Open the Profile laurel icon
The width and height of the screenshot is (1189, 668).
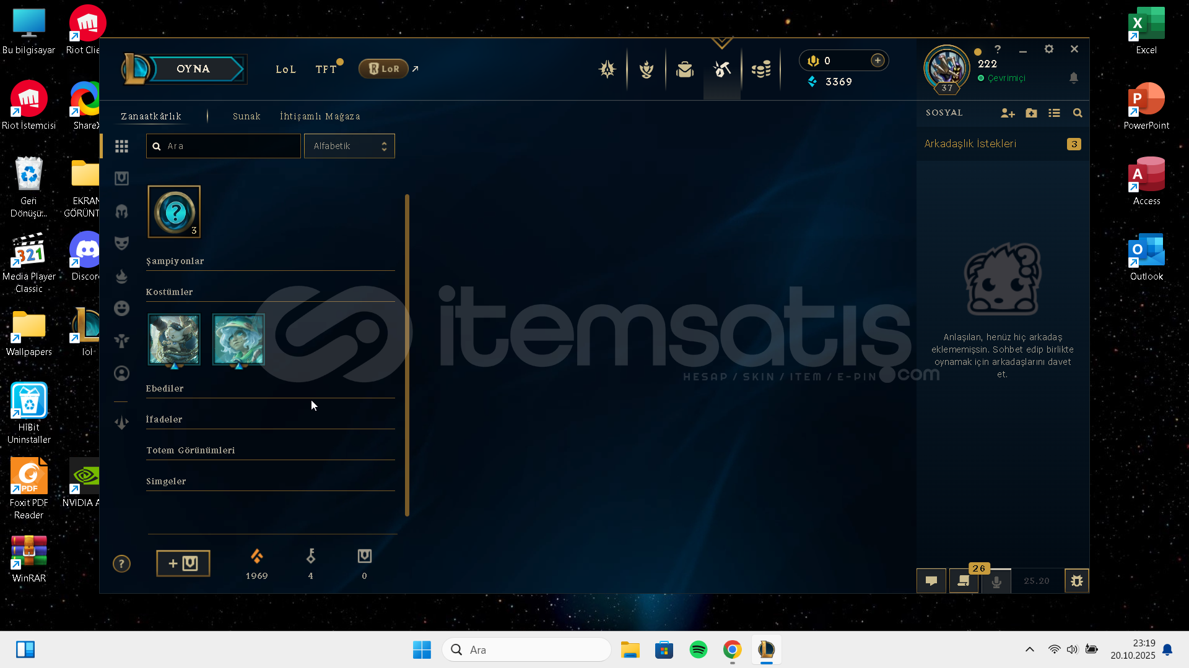[647, 69]
